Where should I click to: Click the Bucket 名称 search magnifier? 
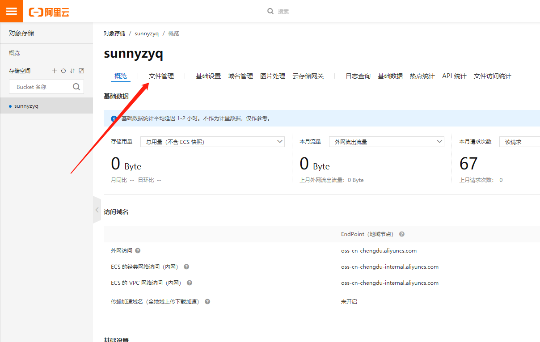pyautogui.click(x=76, y=87)
